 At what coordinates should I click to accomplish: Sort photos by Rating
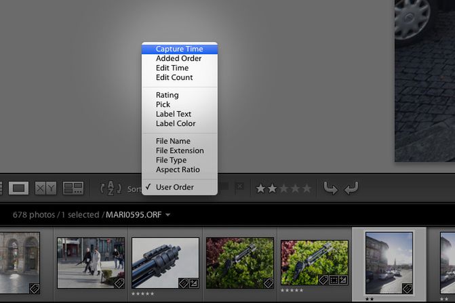point(180,95)
